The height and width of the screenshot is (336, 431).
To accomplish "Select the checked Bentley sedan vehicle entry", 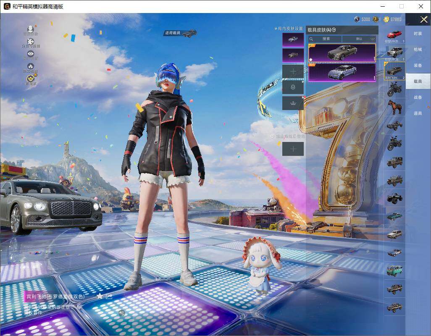I will (x=394, y=71).
